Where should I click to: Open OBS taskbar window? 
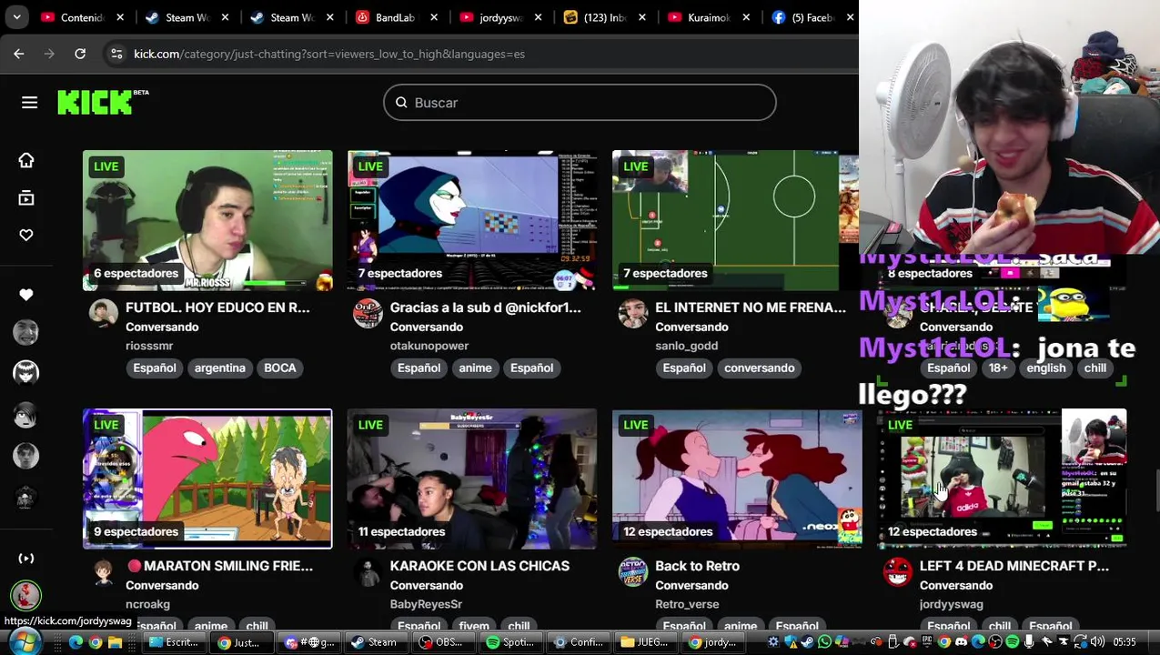tap(442, 642)
